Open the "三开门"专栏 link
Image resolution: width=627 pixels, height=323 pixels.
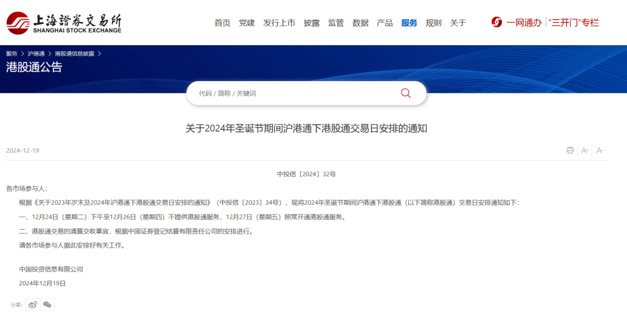pos(574,23)
